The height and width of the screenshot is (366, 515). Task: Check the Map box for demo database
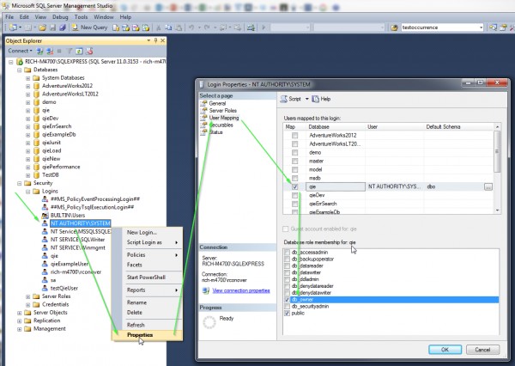tap(295, 152)
